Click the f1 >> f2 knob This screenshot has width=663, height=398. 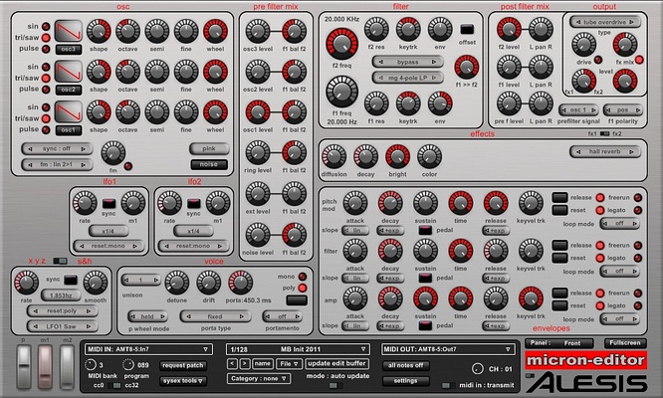466,68
